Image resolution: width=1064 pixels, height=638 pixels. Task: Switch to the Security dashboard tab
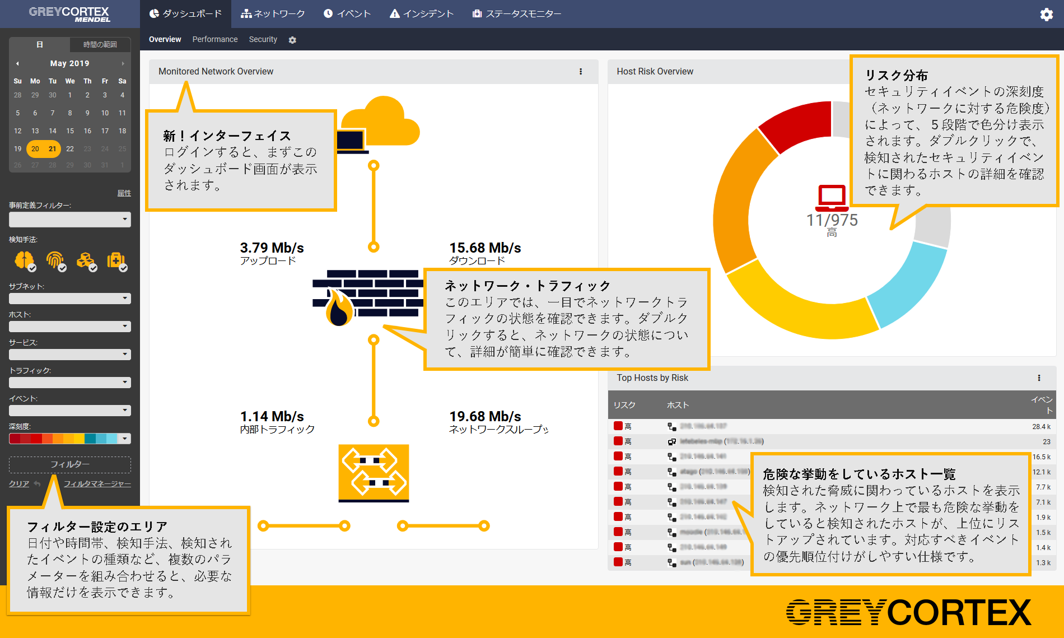click(263, 40)
